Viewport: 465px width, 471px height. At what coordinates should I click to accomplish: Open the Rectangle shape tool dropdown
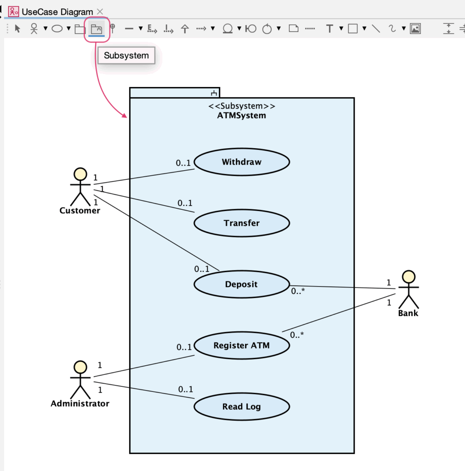tap(364, 29)
